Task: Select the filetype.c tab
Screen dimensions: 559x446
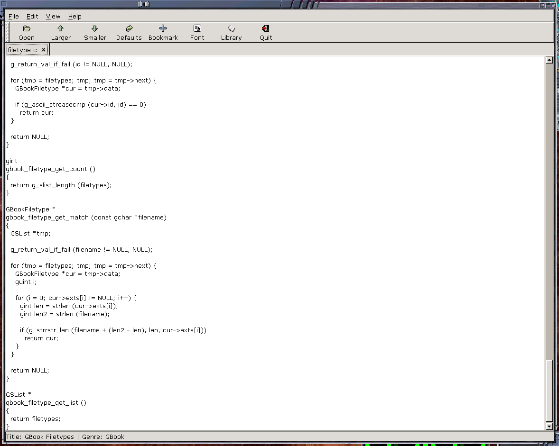Action: 22,50
